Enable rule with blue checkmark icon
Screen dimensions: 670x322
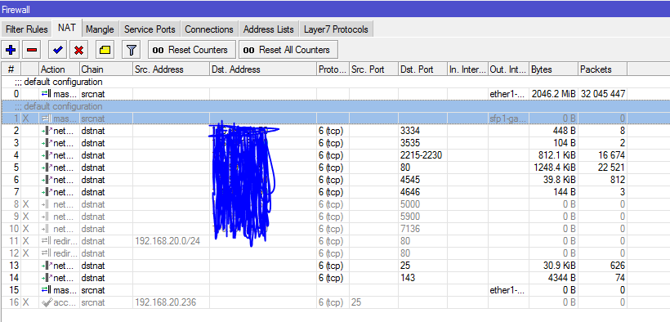pos(58,50)
